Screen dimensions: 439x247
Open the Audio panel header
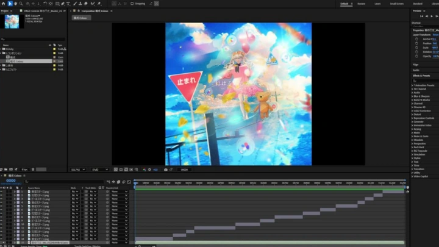pos(416,70)
